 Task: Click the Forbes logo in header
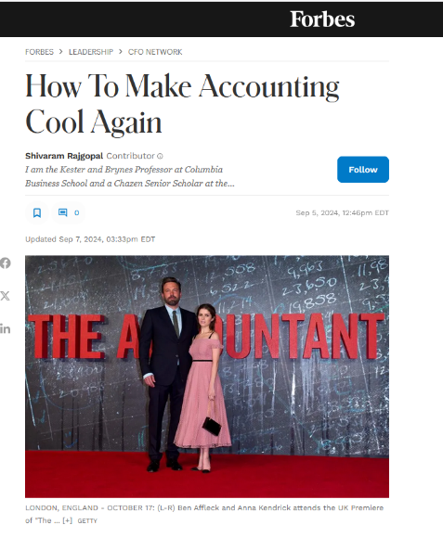(x=322, y=19)
